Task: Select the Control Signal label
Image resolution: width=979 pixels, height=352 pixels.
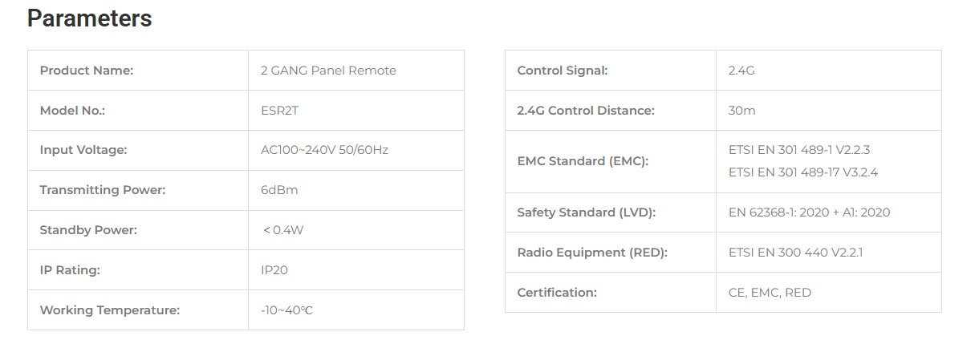Action: [x=563, y=71]
